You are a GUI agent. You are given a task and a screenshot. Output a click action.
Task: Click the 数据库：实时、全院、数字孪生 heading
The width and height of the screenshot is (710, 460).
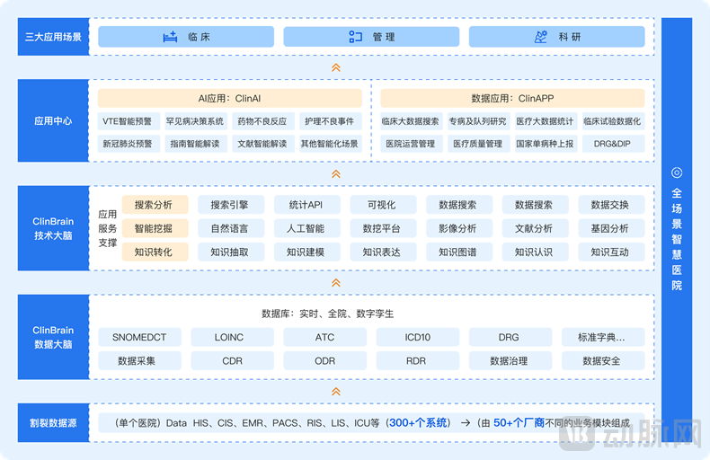[327, 314]
